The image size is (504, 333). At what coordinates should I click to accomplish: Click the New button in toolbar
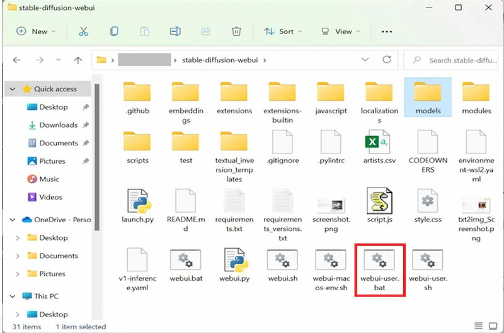(35, 31)
